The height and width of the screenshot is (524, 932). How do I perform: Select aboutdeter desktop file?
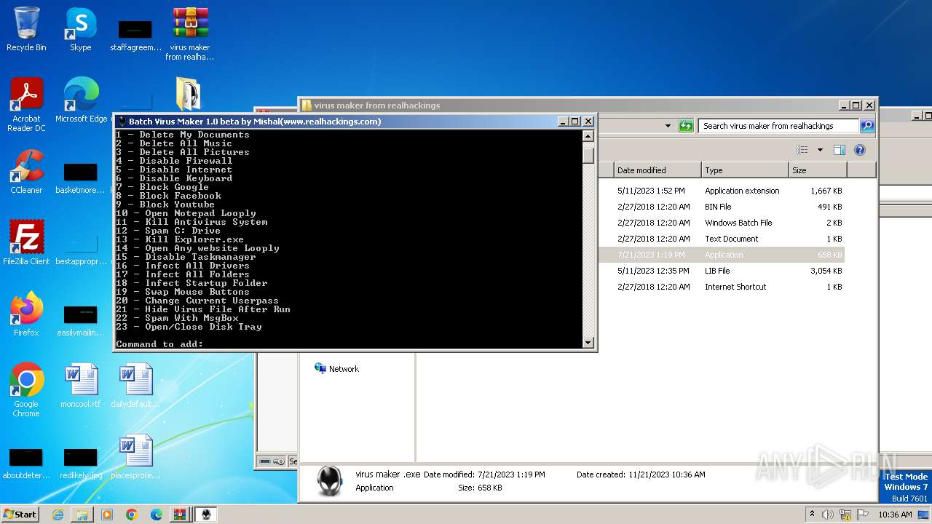[x=26, y=464]
